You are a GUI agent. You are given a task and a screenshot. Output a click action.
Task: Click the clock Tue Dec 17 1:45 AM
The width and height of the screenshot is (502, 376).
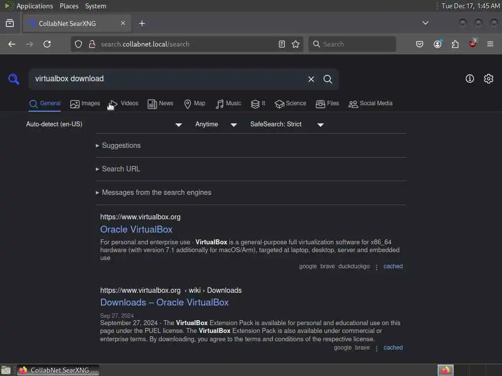(x=471, y=6)
